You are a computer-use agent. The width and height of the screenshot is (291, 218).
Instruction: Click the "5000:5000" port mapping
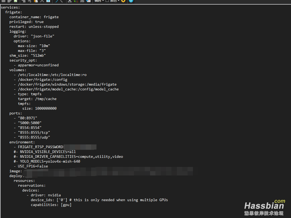(30, 123)
